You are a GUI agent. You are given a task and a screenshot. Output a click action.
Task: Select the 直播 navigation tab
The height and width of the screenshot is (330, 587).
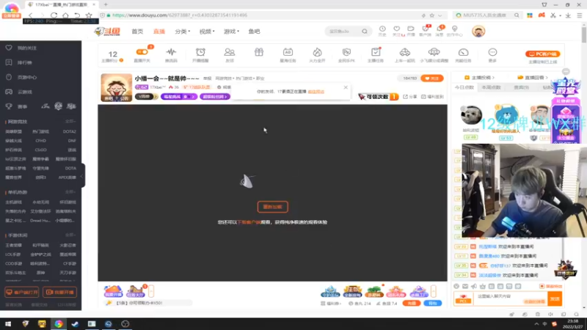[159, 32]
